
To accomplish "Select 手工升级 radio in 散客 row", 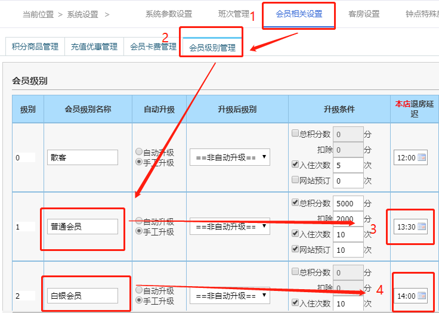I will (x=139, y=162).
